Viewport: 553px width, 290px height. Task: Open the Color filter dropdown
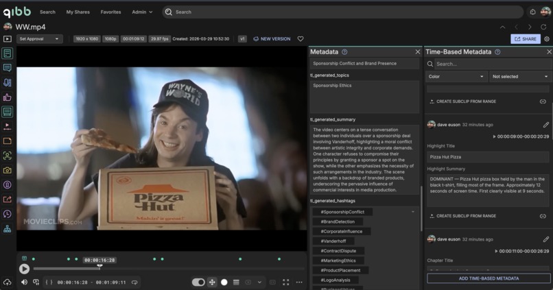(x=456, y=77)
